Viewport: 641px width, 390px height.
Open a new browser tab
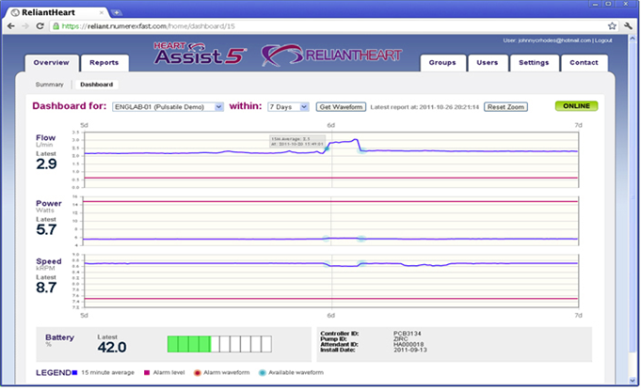point(117,11)
